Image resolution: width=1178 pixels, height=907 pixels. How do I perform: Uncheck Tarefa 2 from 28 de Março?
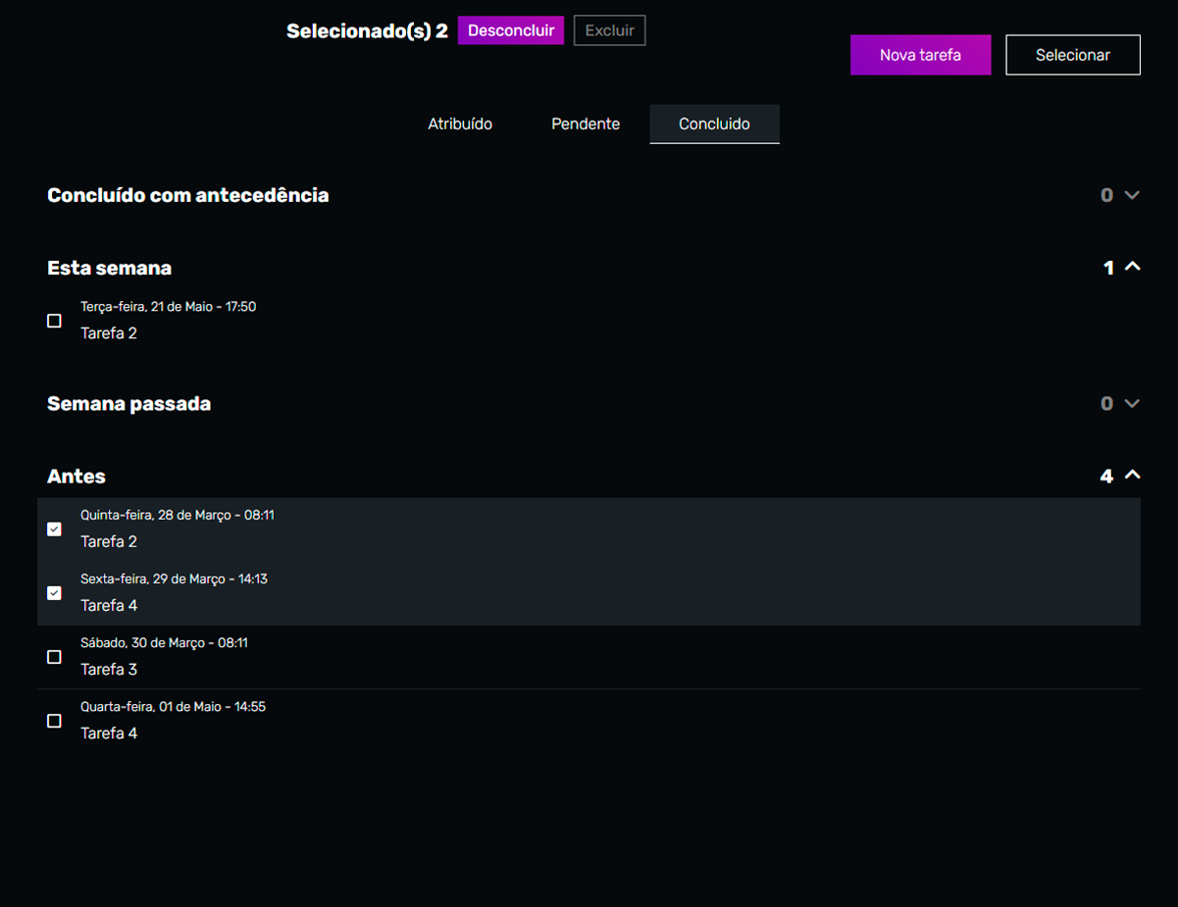pos(55,529)
